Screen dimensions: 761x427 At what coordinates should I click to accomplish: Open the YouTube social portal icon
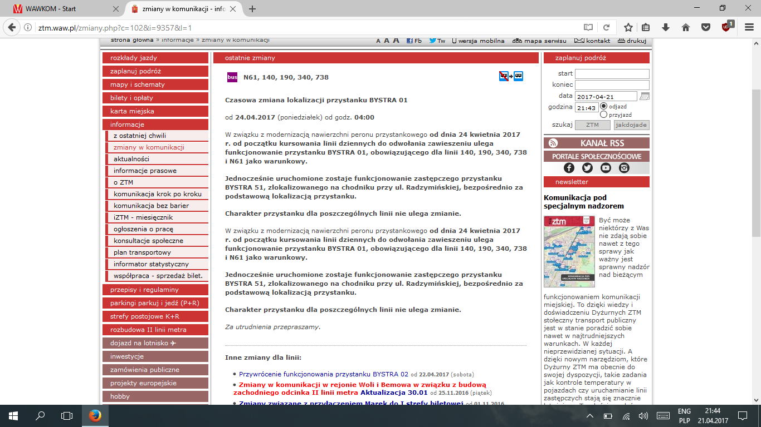(606, 168)
